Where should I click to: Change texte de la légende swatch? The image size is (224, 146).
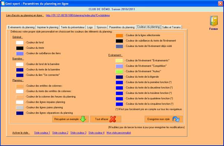coord(119,77)
